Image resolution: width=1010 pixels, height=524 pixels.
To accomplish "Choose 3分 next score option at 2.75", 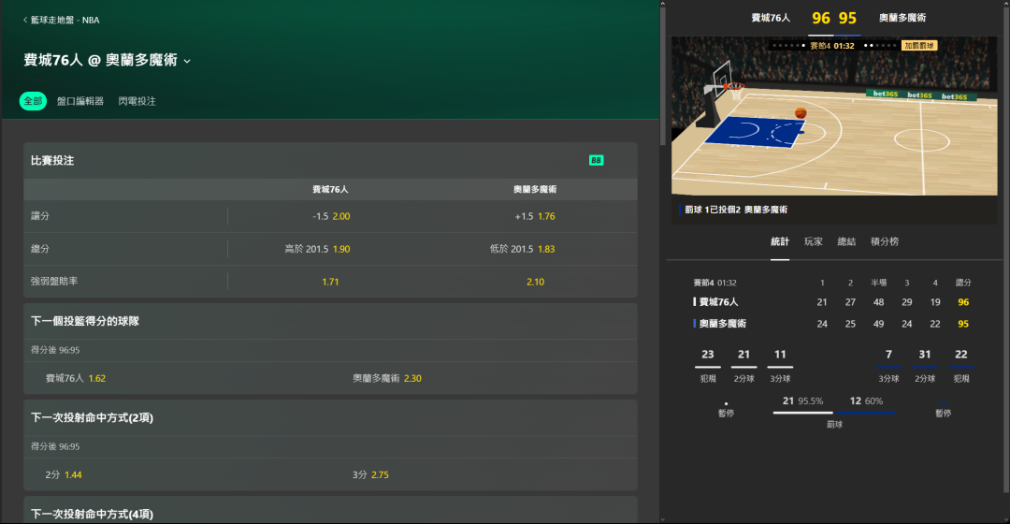I will pos(370,474).
